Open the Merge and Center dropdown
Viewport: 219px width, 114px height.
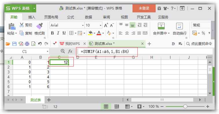tap(169, 33)
